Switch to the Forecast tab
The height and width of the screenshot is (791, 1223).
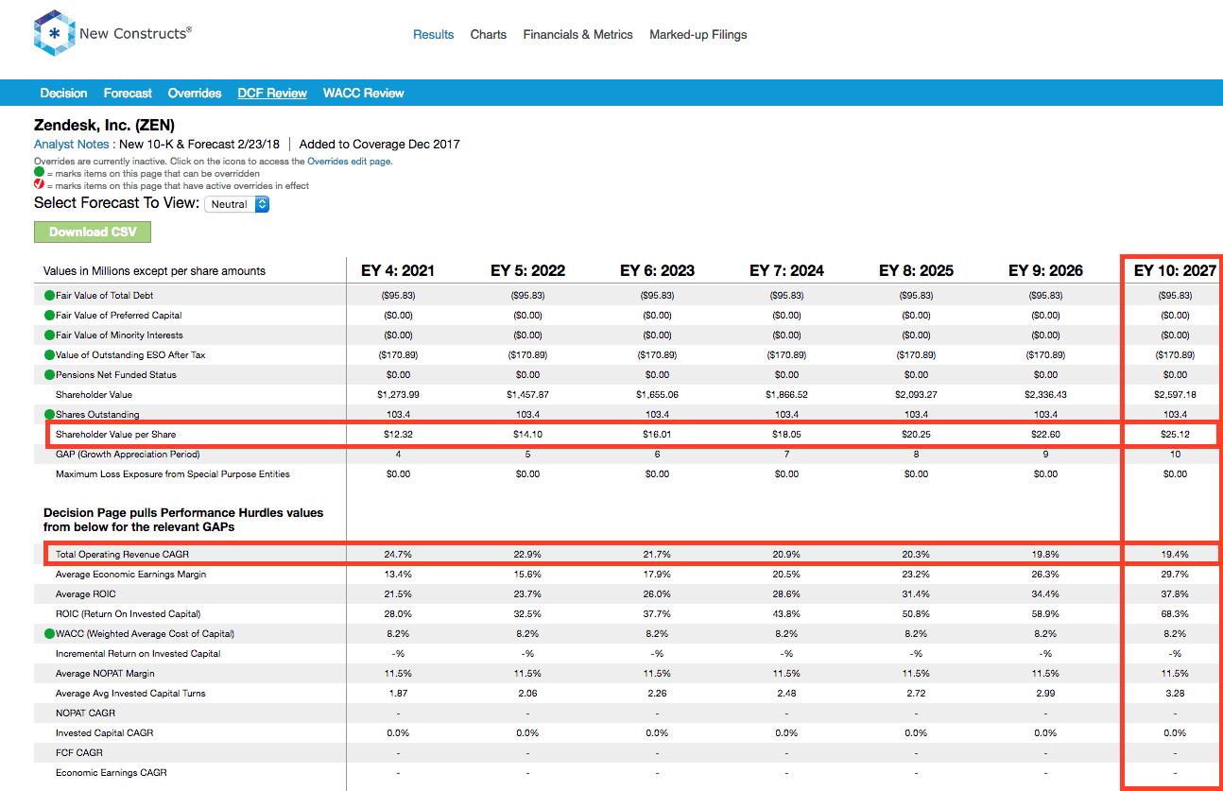[x=128, y=93]
